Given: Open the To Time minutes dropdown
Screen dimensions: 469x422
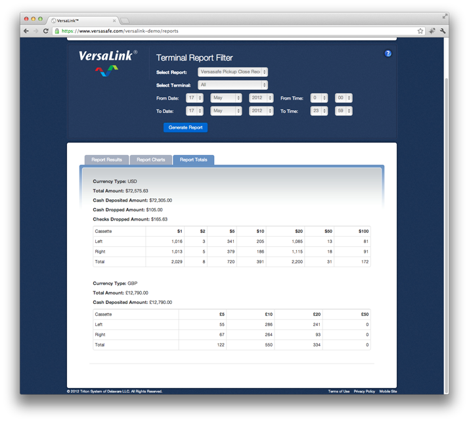Looking at the screenshot, I should (x=344, y=111).
